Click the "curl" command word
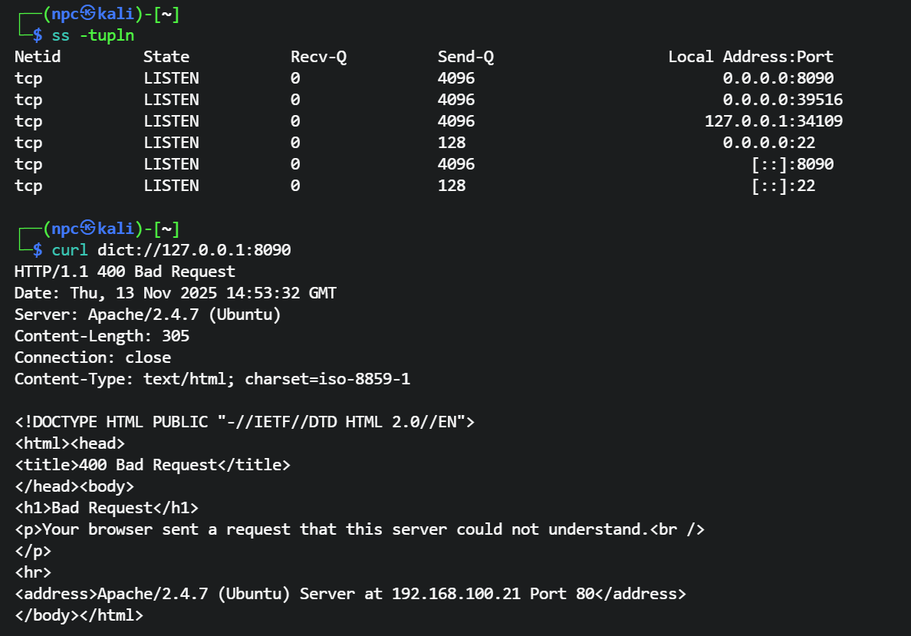The height and width of the screenshot is (636, 911). (x=70, y=250)
